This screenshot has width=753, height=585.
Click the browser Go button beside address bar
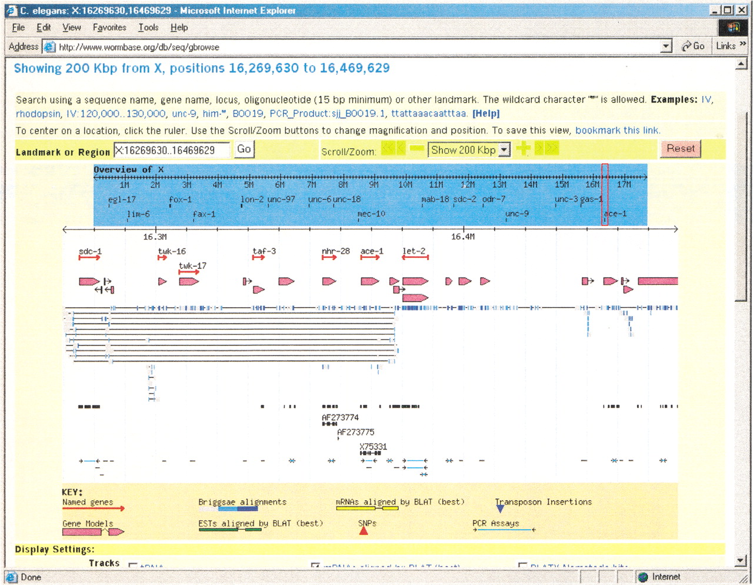(692, 46)
